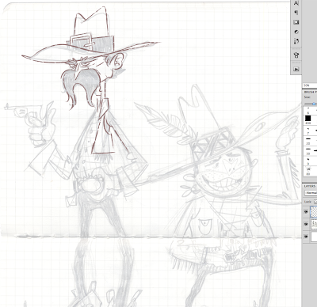Screen dimensions: 317x307
Task: Open the Actions panel play icon
Action: tap(296, 69)
